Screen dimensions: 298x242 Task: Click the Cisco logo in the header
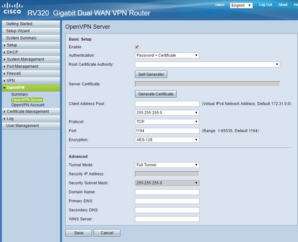[x=12, y=8]
